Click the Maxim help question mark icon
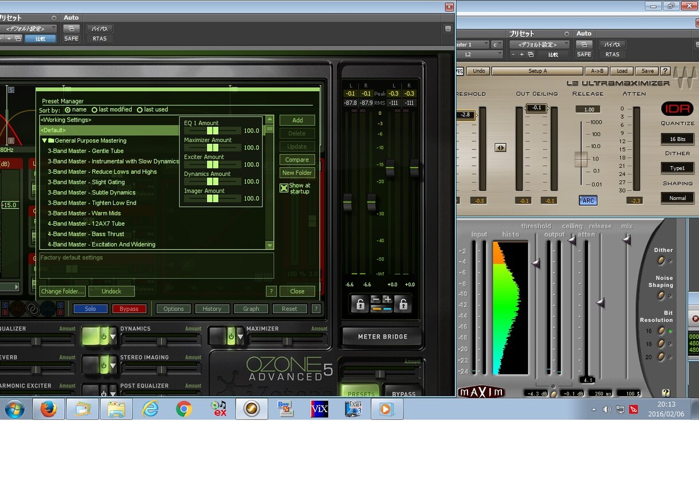This screenshot has width=699, height=482. tap(665, 393)
